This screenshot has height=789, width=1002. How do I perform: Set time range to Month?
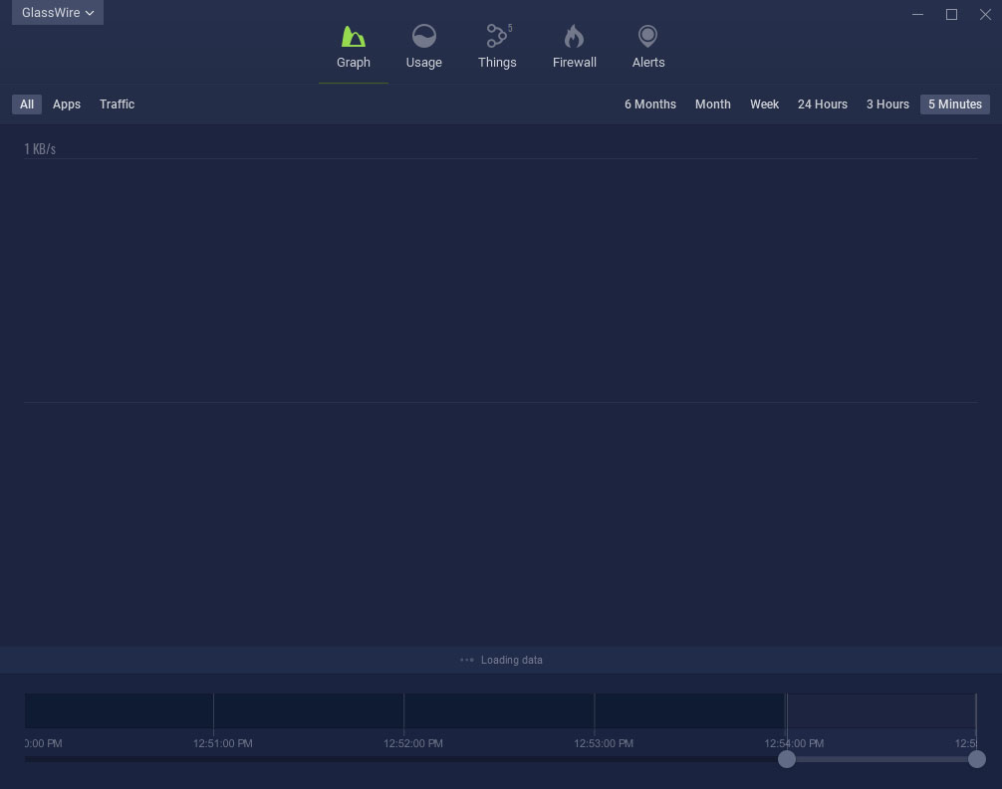712,104
